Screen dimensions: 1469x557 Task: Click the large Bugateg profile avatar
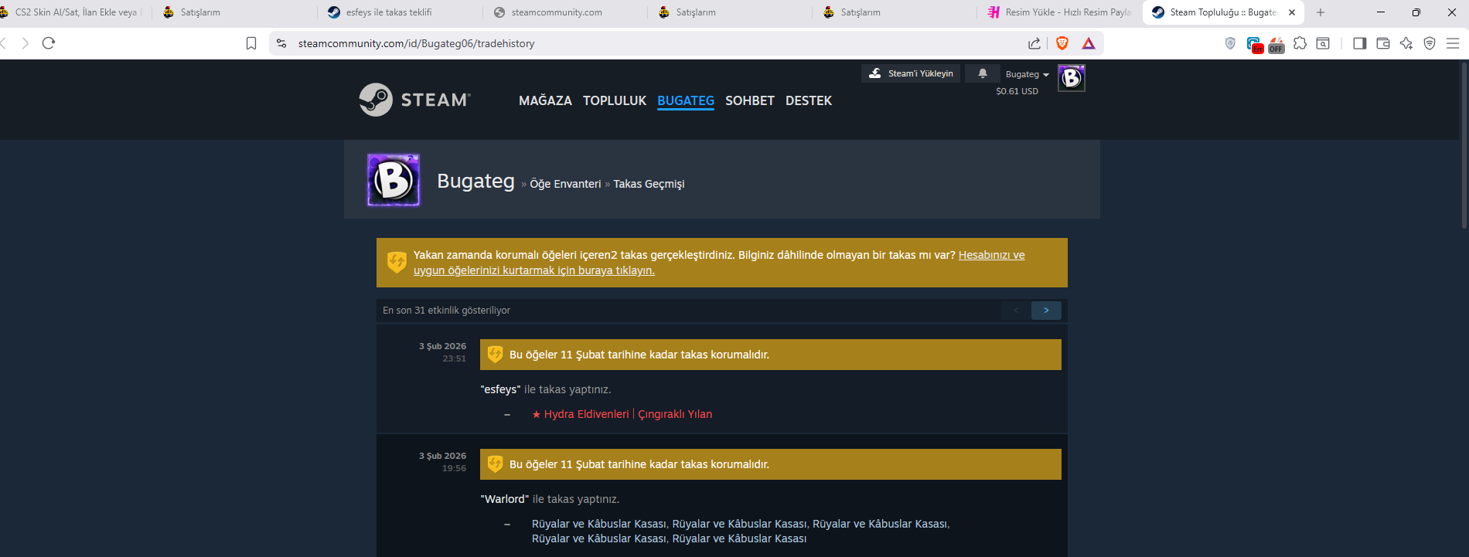394,180
